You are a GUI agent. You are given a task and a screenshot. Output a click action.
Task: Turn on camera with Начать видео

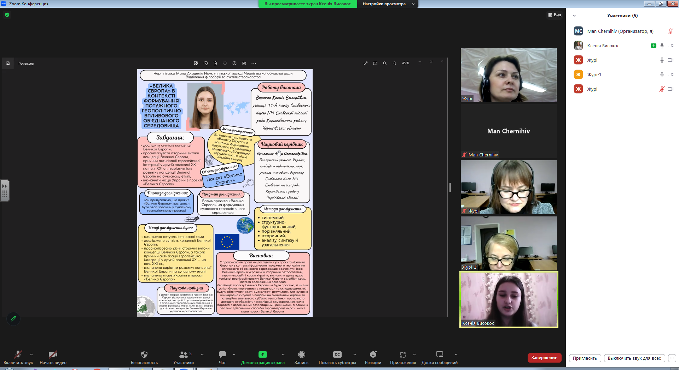click(53, 357)
